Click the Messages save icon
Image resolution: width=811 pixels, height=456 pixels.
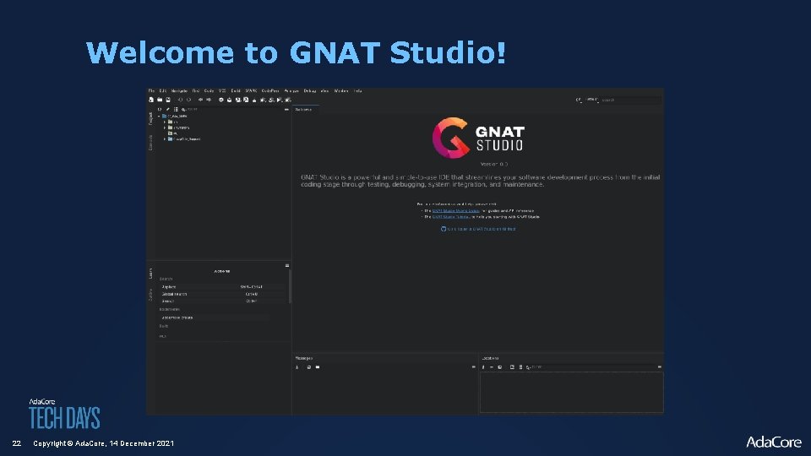point(309,367)
